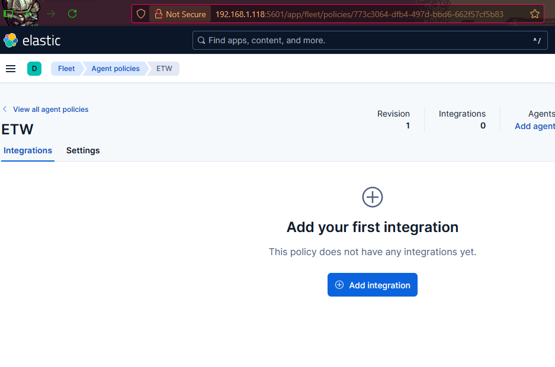The width and height of the screenshot is (555, 367).
Task: Click the Add your first integration heading
Action: [373, 227]
